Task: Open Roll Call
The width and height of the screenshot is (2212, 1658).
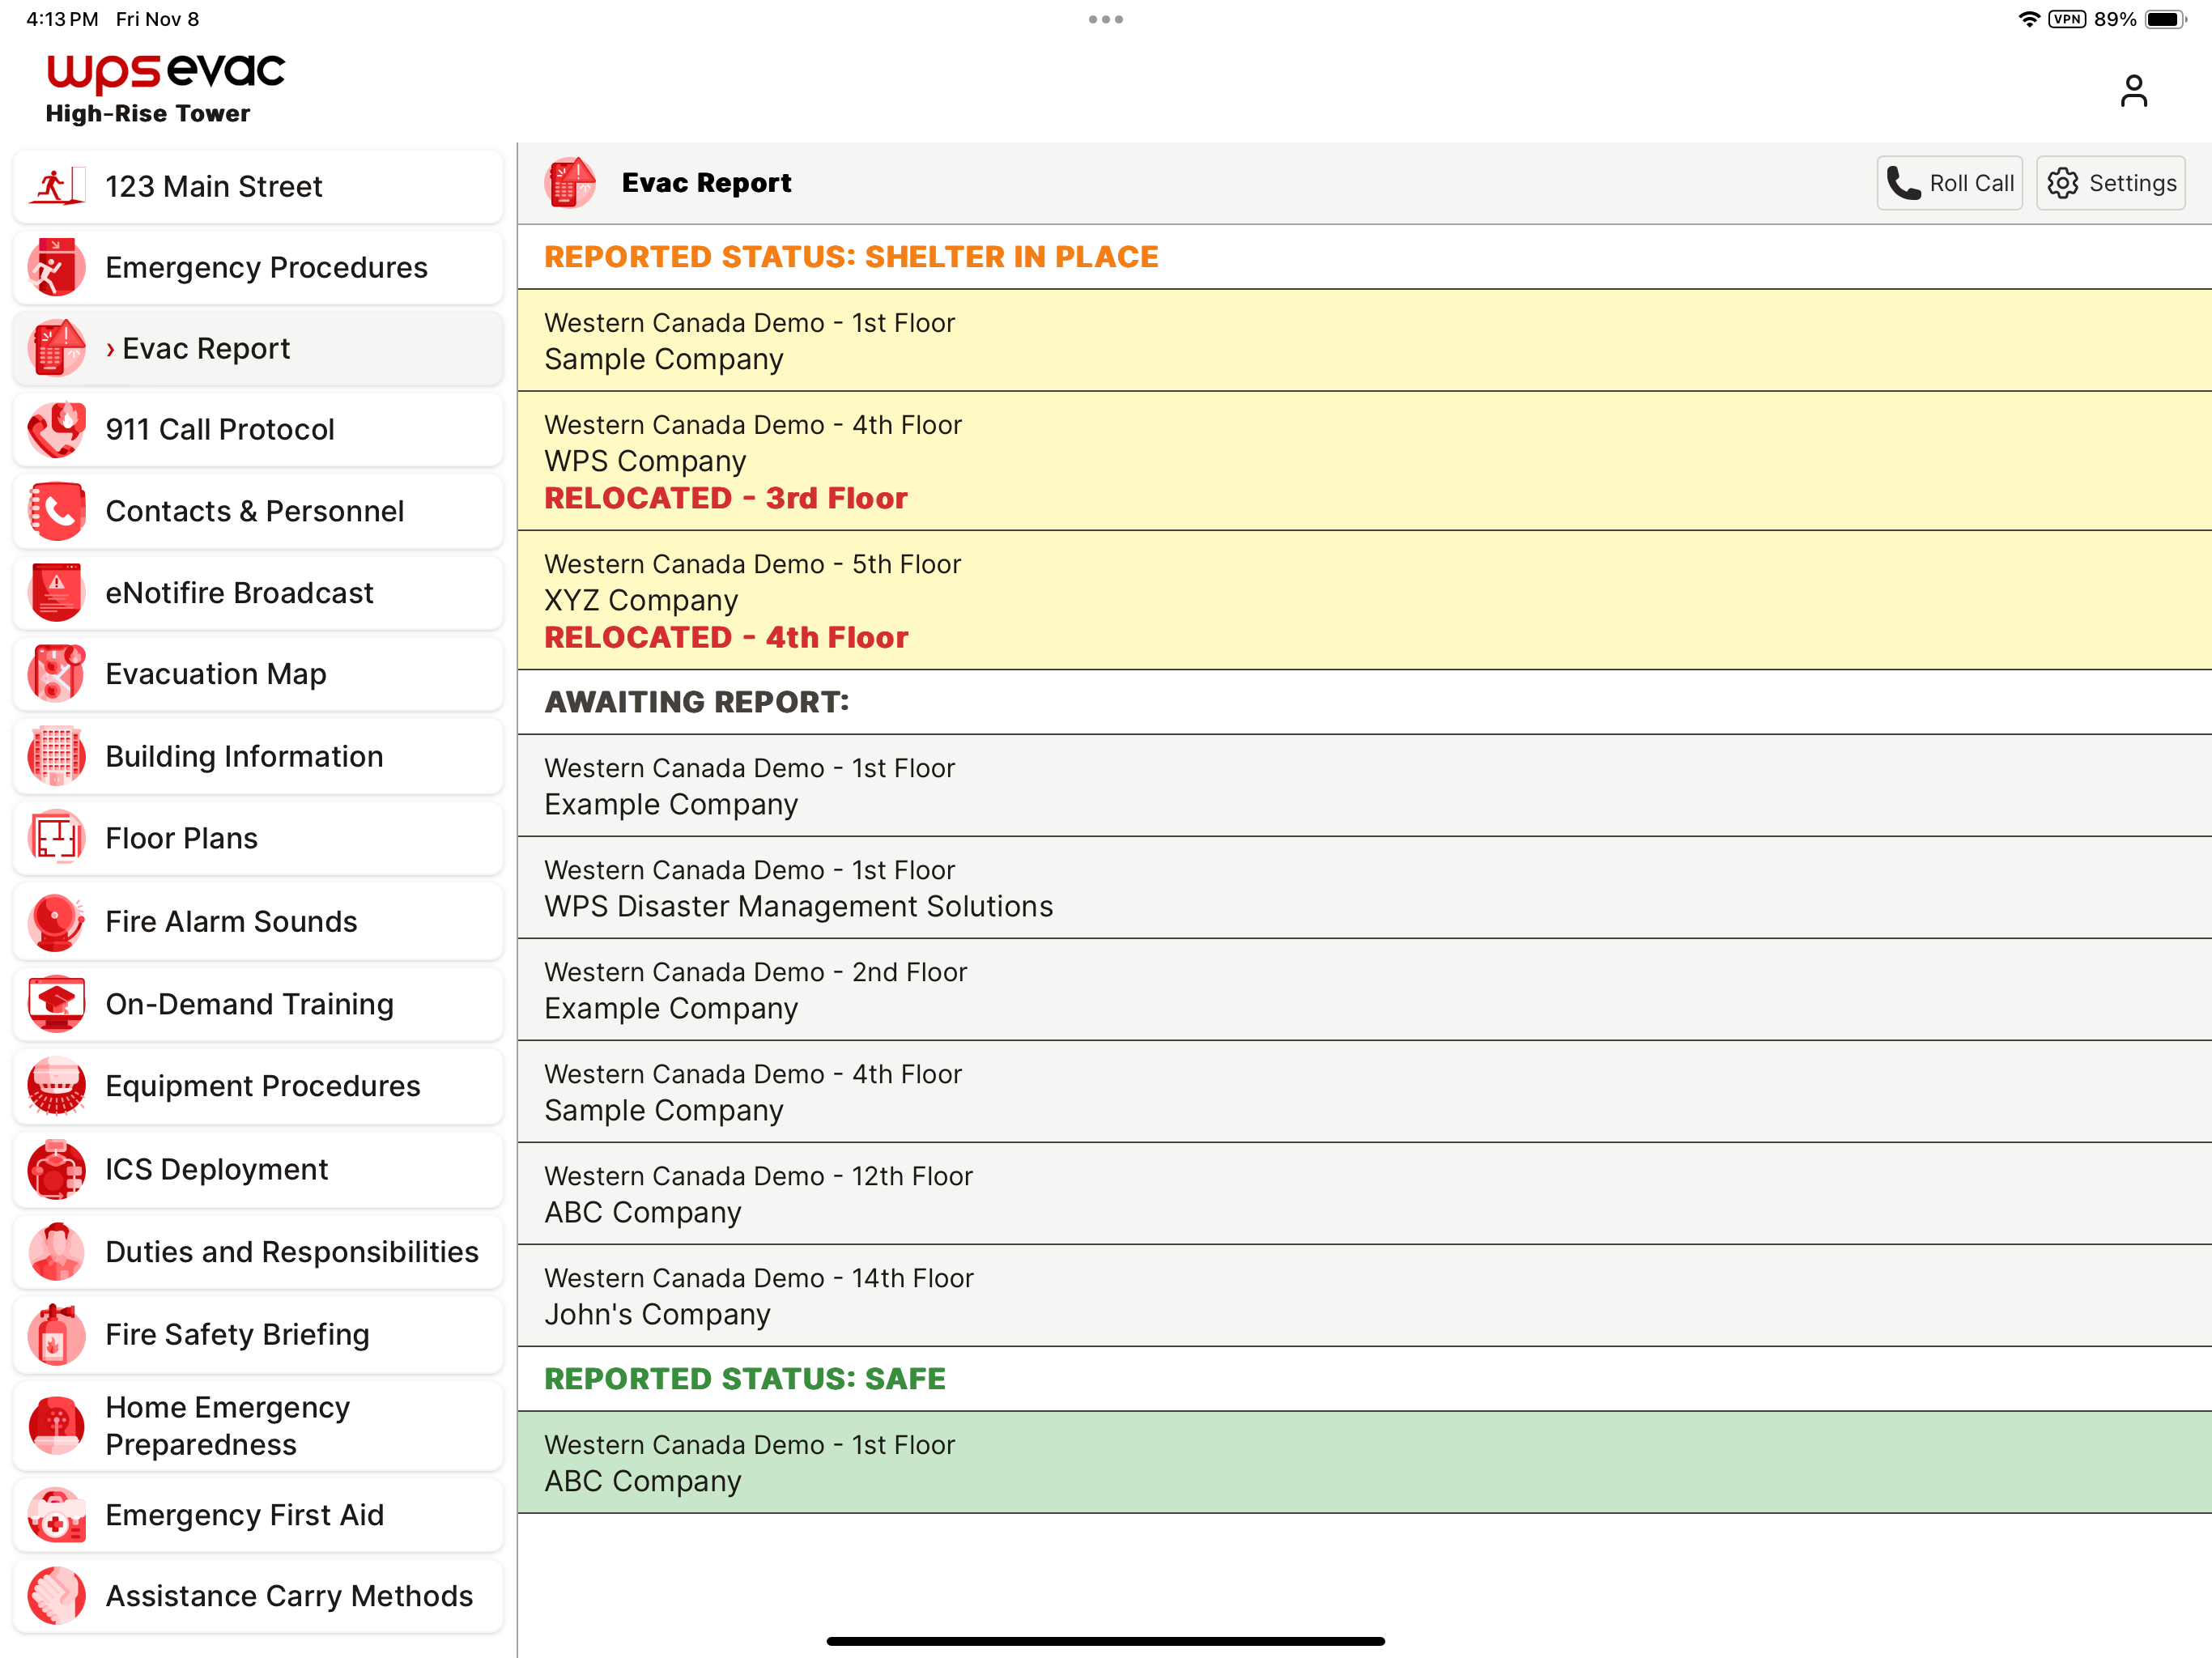Action: (1949, 183)
